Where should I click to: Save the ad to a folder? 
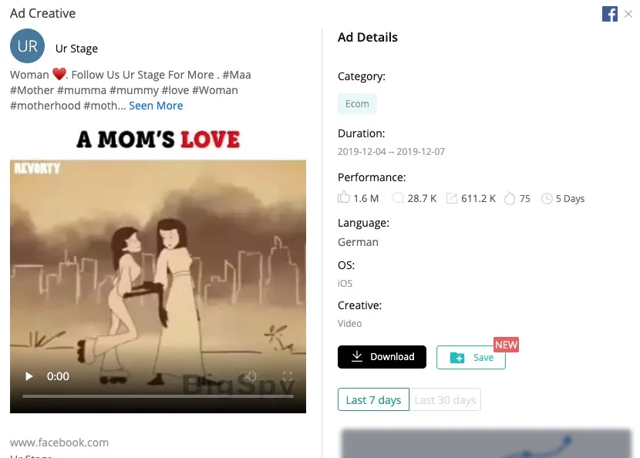pos(471,358)
